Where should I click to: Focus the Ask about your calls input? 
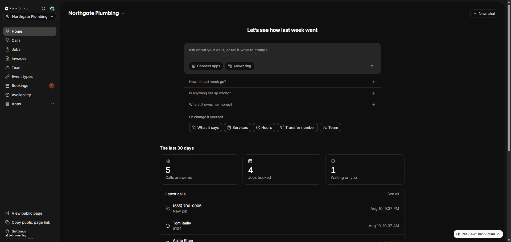(x=282, y=50)
